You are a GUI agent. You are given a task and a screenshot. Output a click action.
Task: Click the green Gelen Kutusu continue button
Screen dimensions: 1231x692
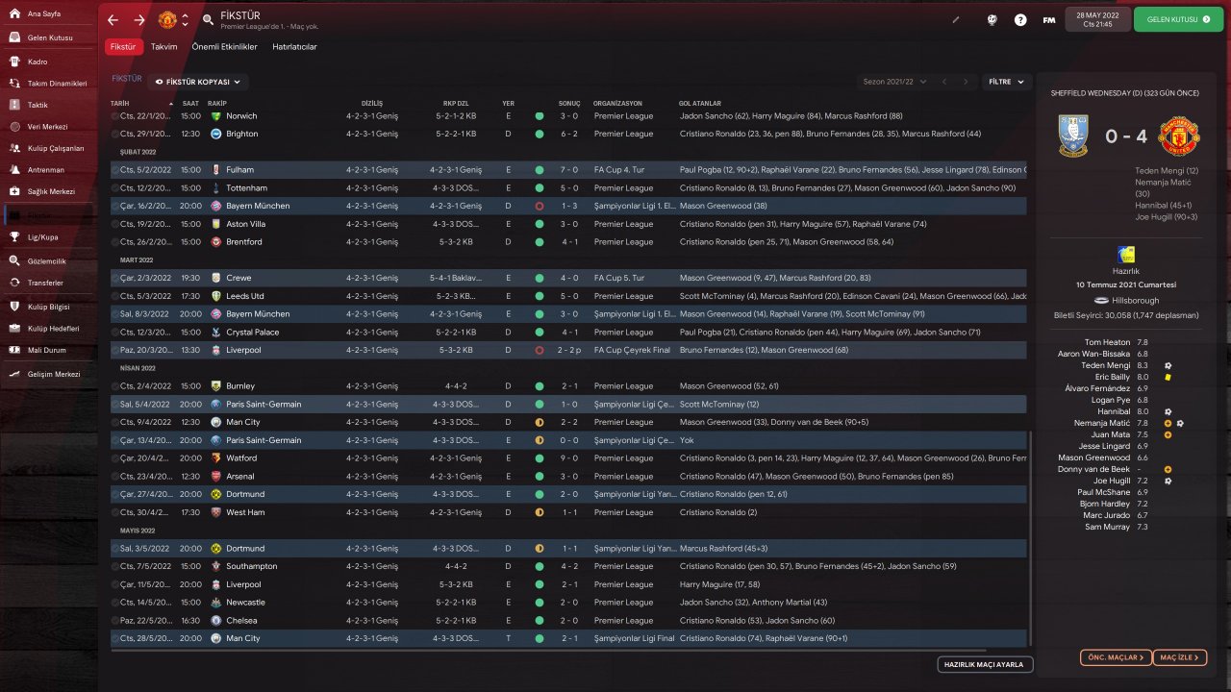1178,19
